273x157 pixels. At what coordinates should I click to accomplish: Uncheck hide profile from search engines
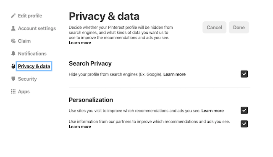pyautogui.click(x=244, y=74)
